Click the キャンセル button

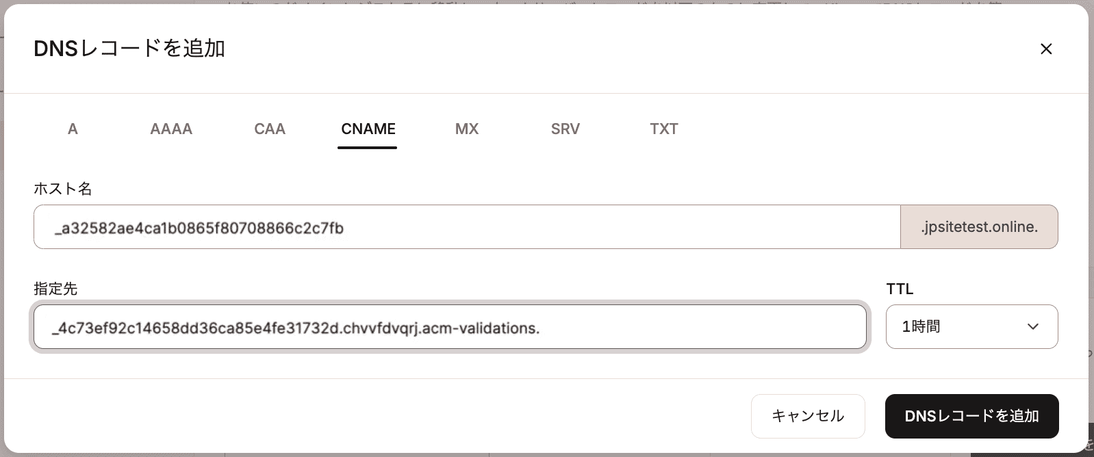coord(808,416)
